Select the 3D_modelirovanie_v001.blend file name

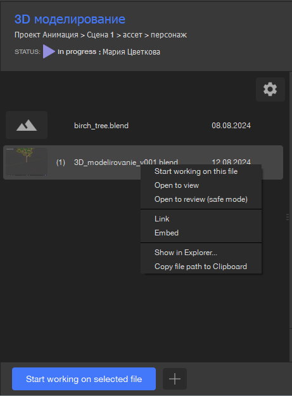126,162
